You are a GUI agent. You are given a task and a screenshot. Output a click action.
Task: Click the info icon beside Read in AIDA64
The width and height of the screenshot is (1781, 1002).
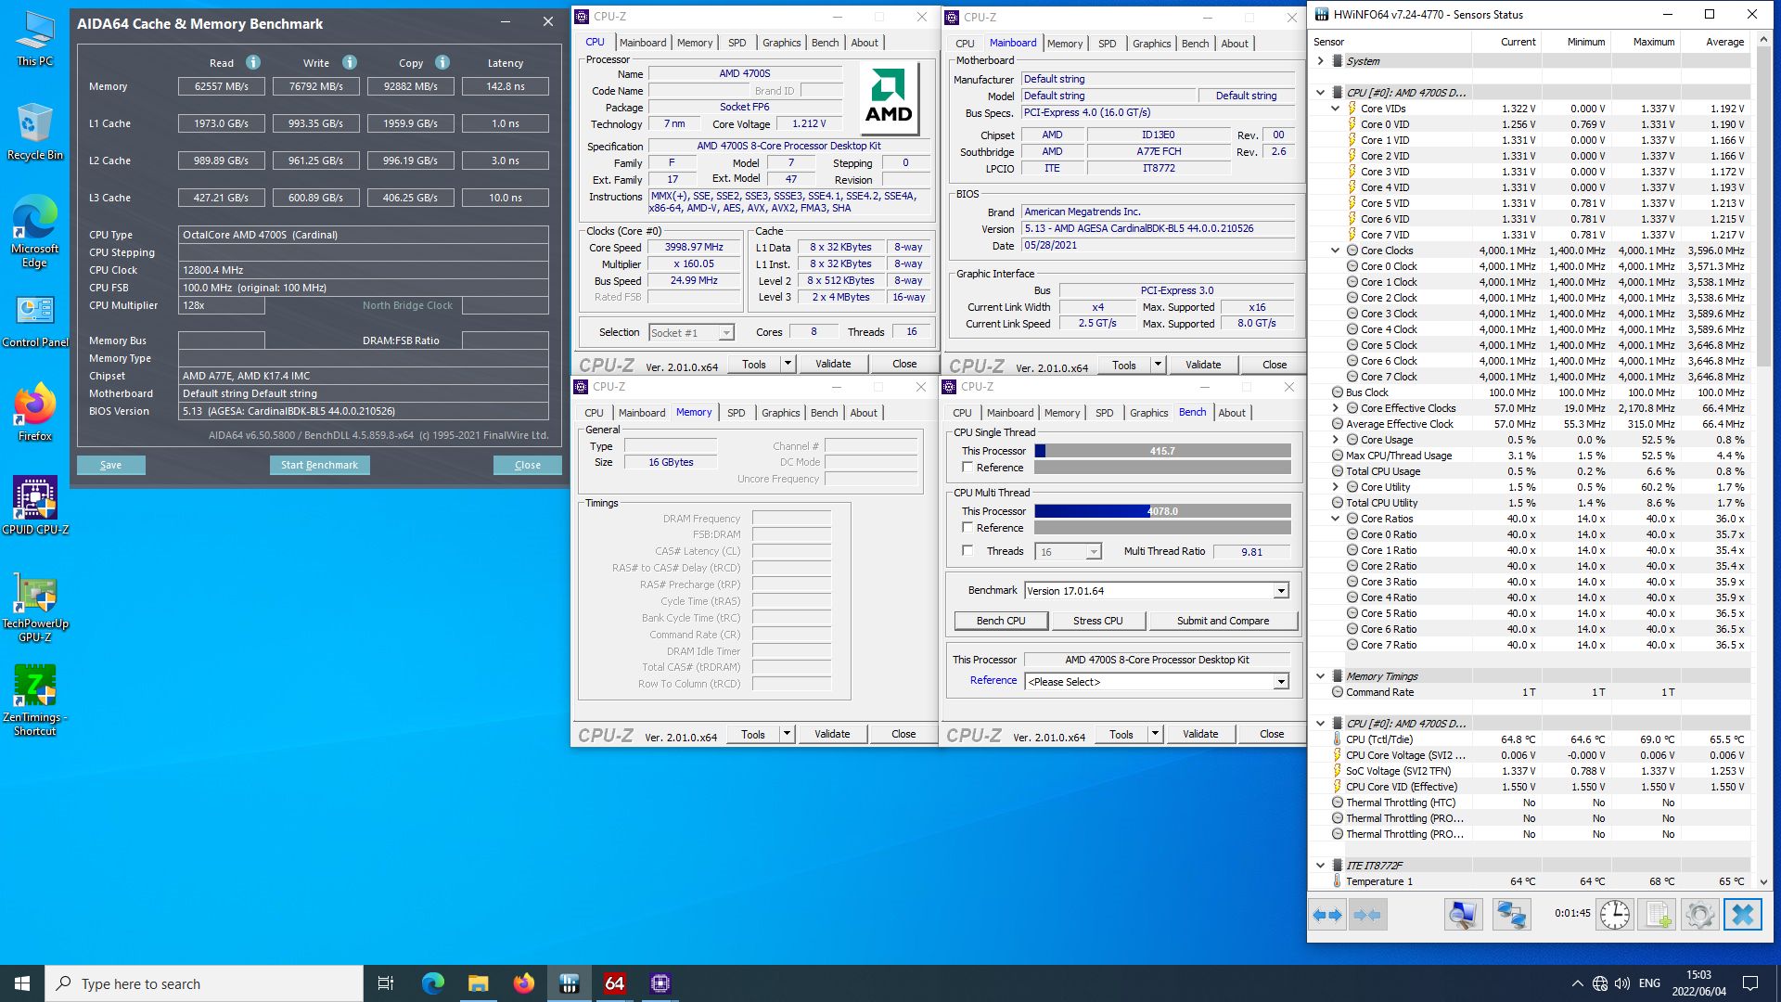253,62
